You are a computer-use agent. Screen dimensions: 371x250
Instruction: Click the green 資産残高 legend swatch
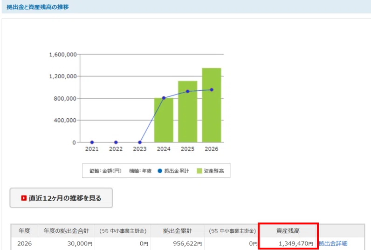pos(199,170)
